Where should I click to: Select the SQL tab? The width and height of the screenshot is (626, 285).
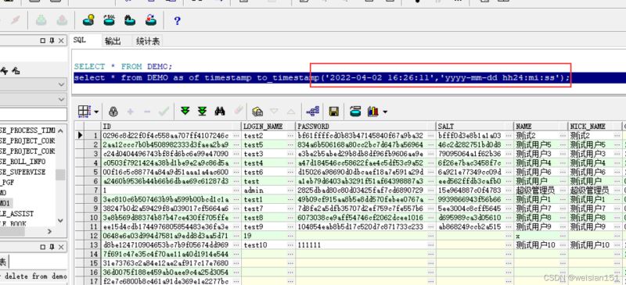(80, 41)
